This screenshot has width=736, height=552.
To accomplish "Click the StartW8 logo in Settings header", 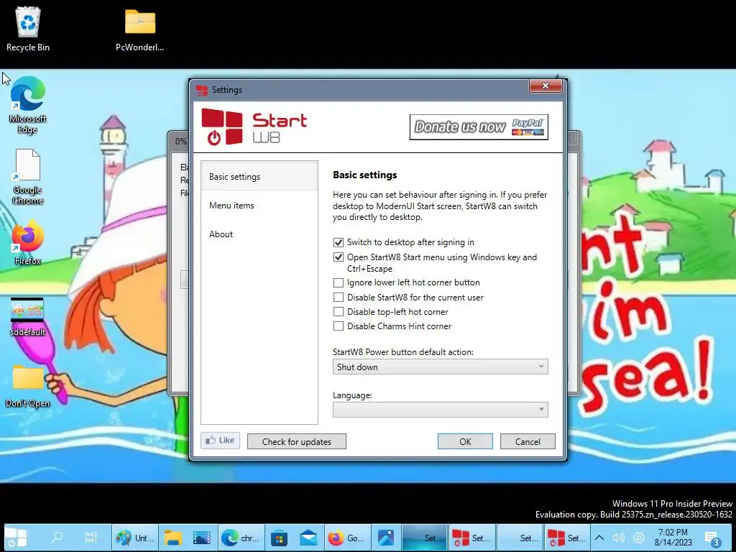I will pos(254,126).
